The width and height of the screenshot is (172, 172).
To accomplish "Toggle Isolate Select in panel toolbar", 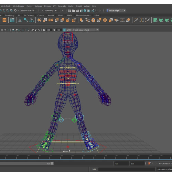I will pyautogui.click(x=28, y=30).
